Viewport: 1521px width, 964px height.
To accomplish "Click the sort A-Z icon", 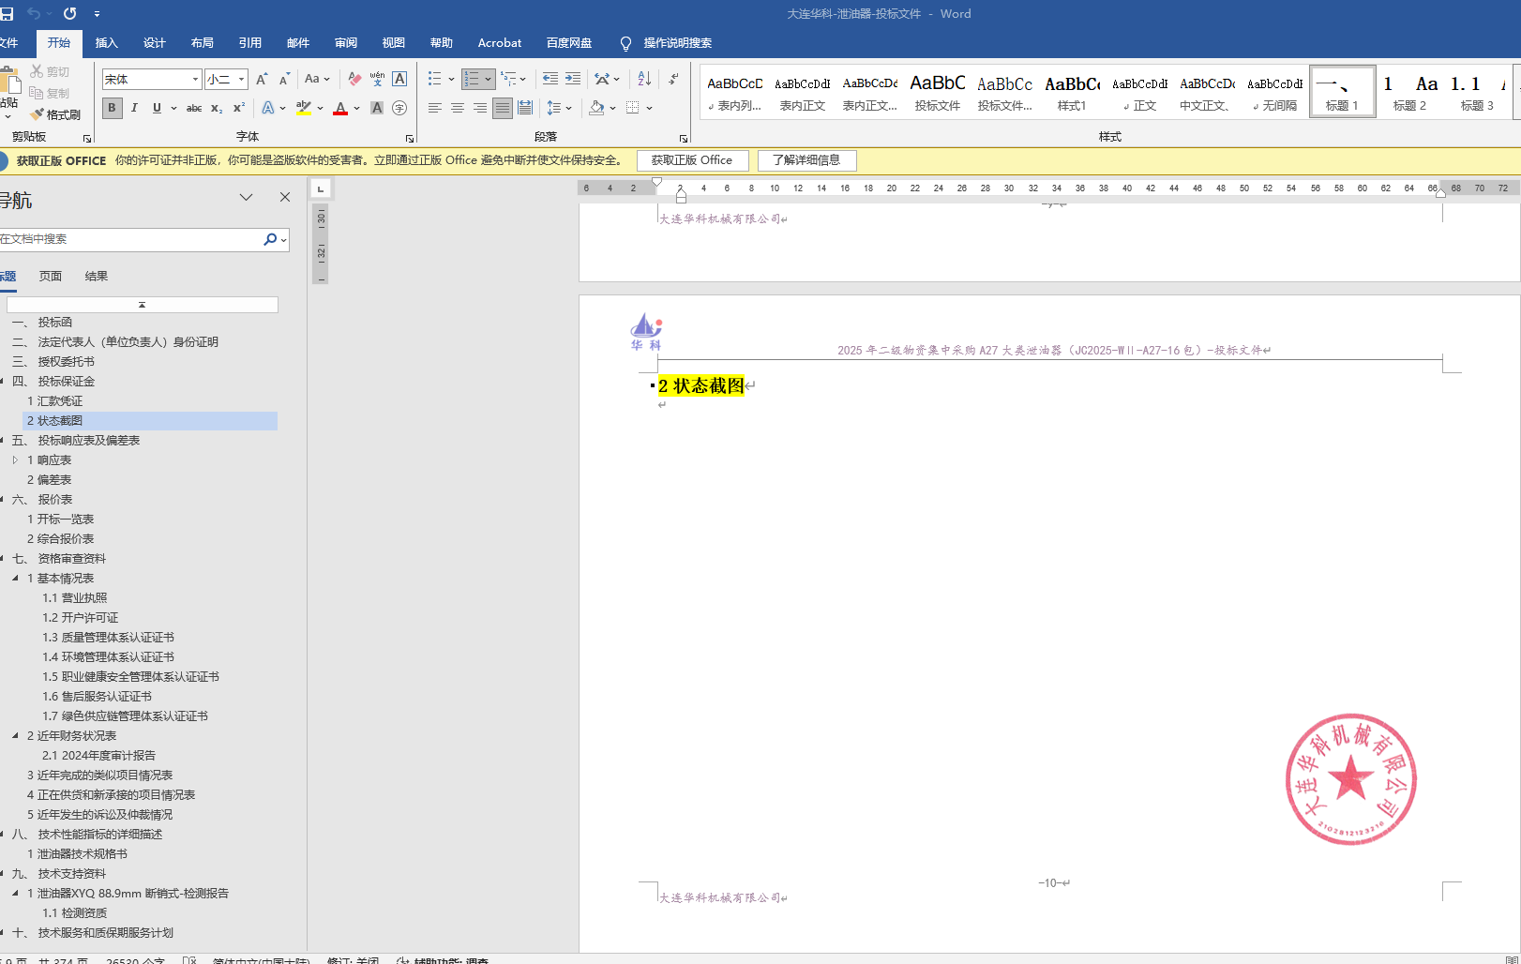I will tap(644, 79).
